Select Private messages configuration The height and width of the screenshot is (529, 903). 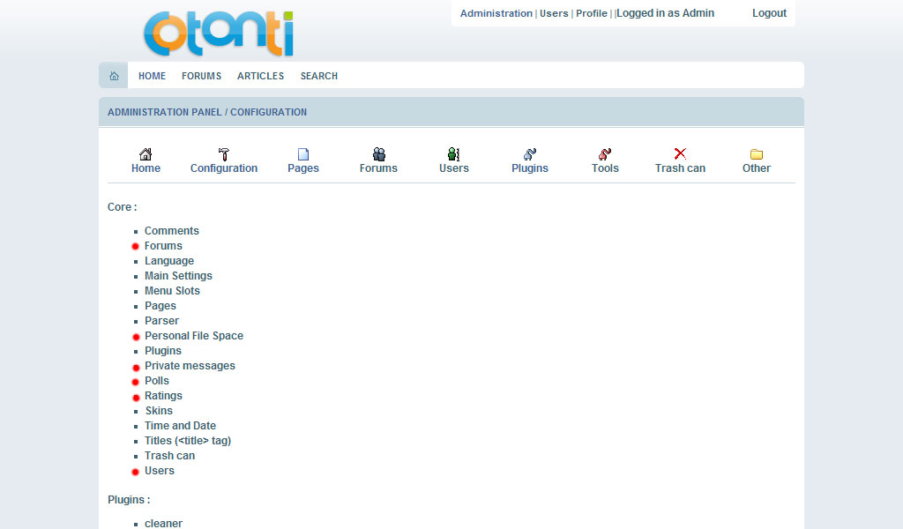(190, 366)
